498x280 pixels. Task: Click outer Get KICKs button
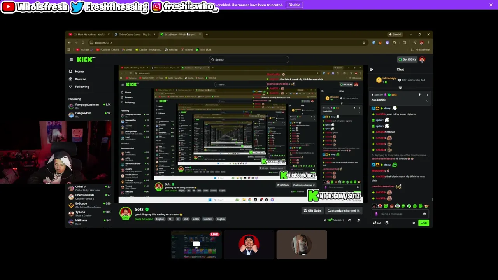tap(407, 59)
